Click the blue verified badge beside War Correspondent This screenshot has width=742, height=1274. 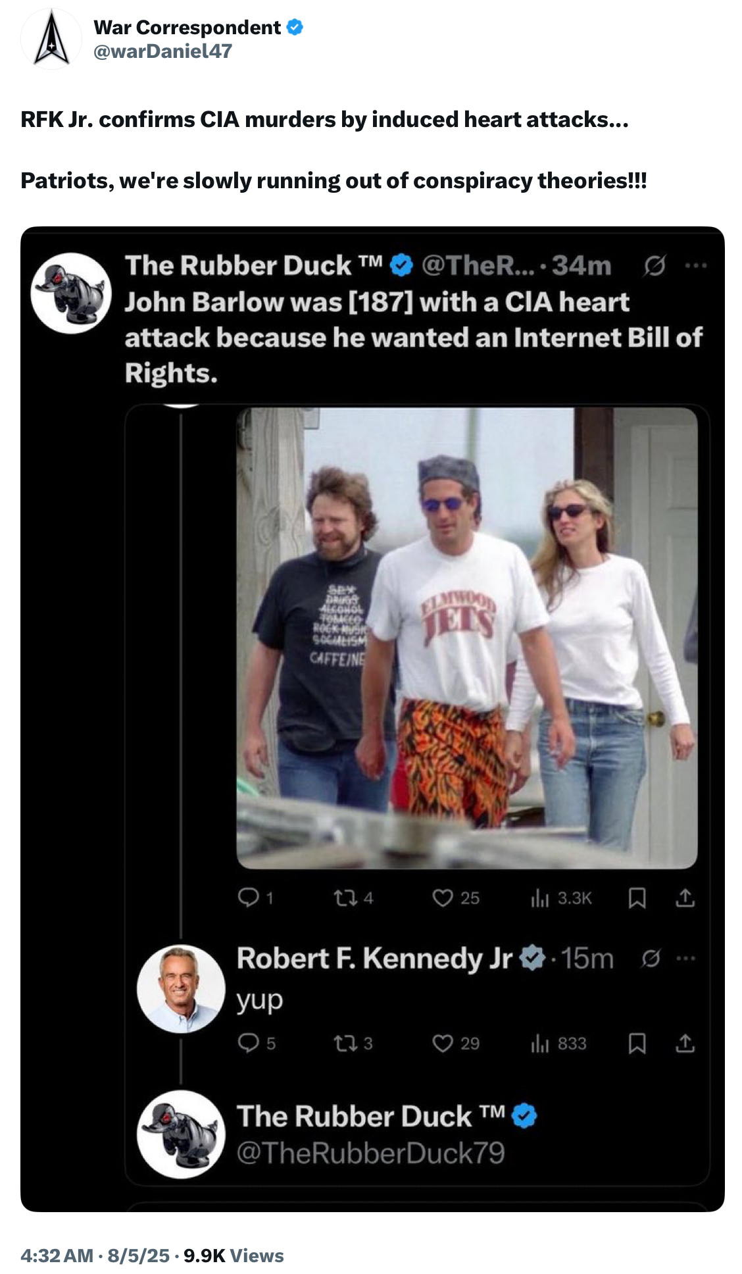295,27
